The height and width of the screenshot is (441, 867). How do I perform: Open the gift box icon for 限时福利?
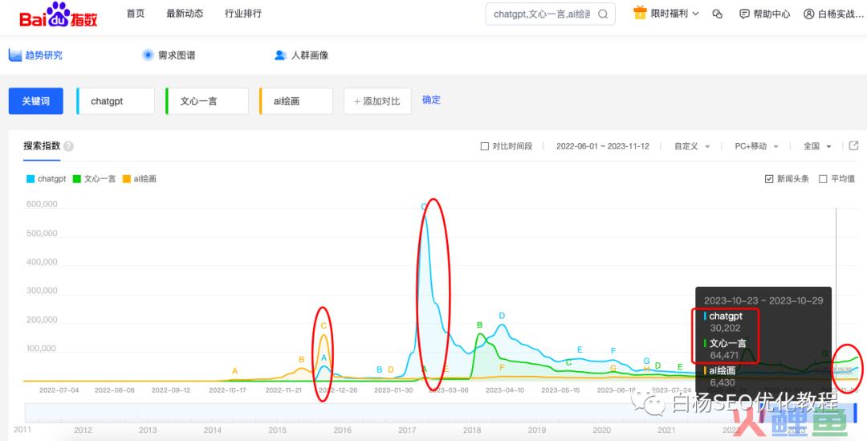point(640,13)
